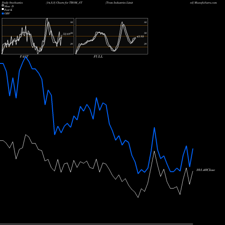Image resolution: width=225 pixels, height=225 pixels.
Task: Click the 'OBV' legend text
Action: coord(7,13)
